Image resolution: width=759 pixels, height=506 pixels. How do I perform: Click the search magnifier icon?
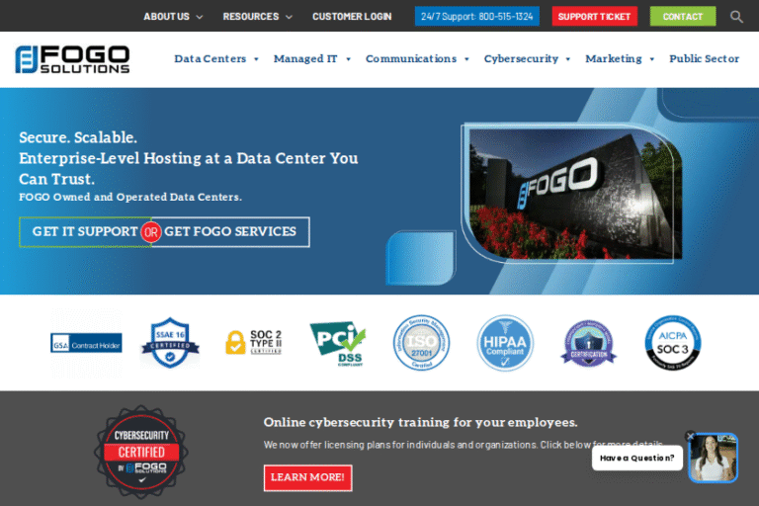[736, 17]
